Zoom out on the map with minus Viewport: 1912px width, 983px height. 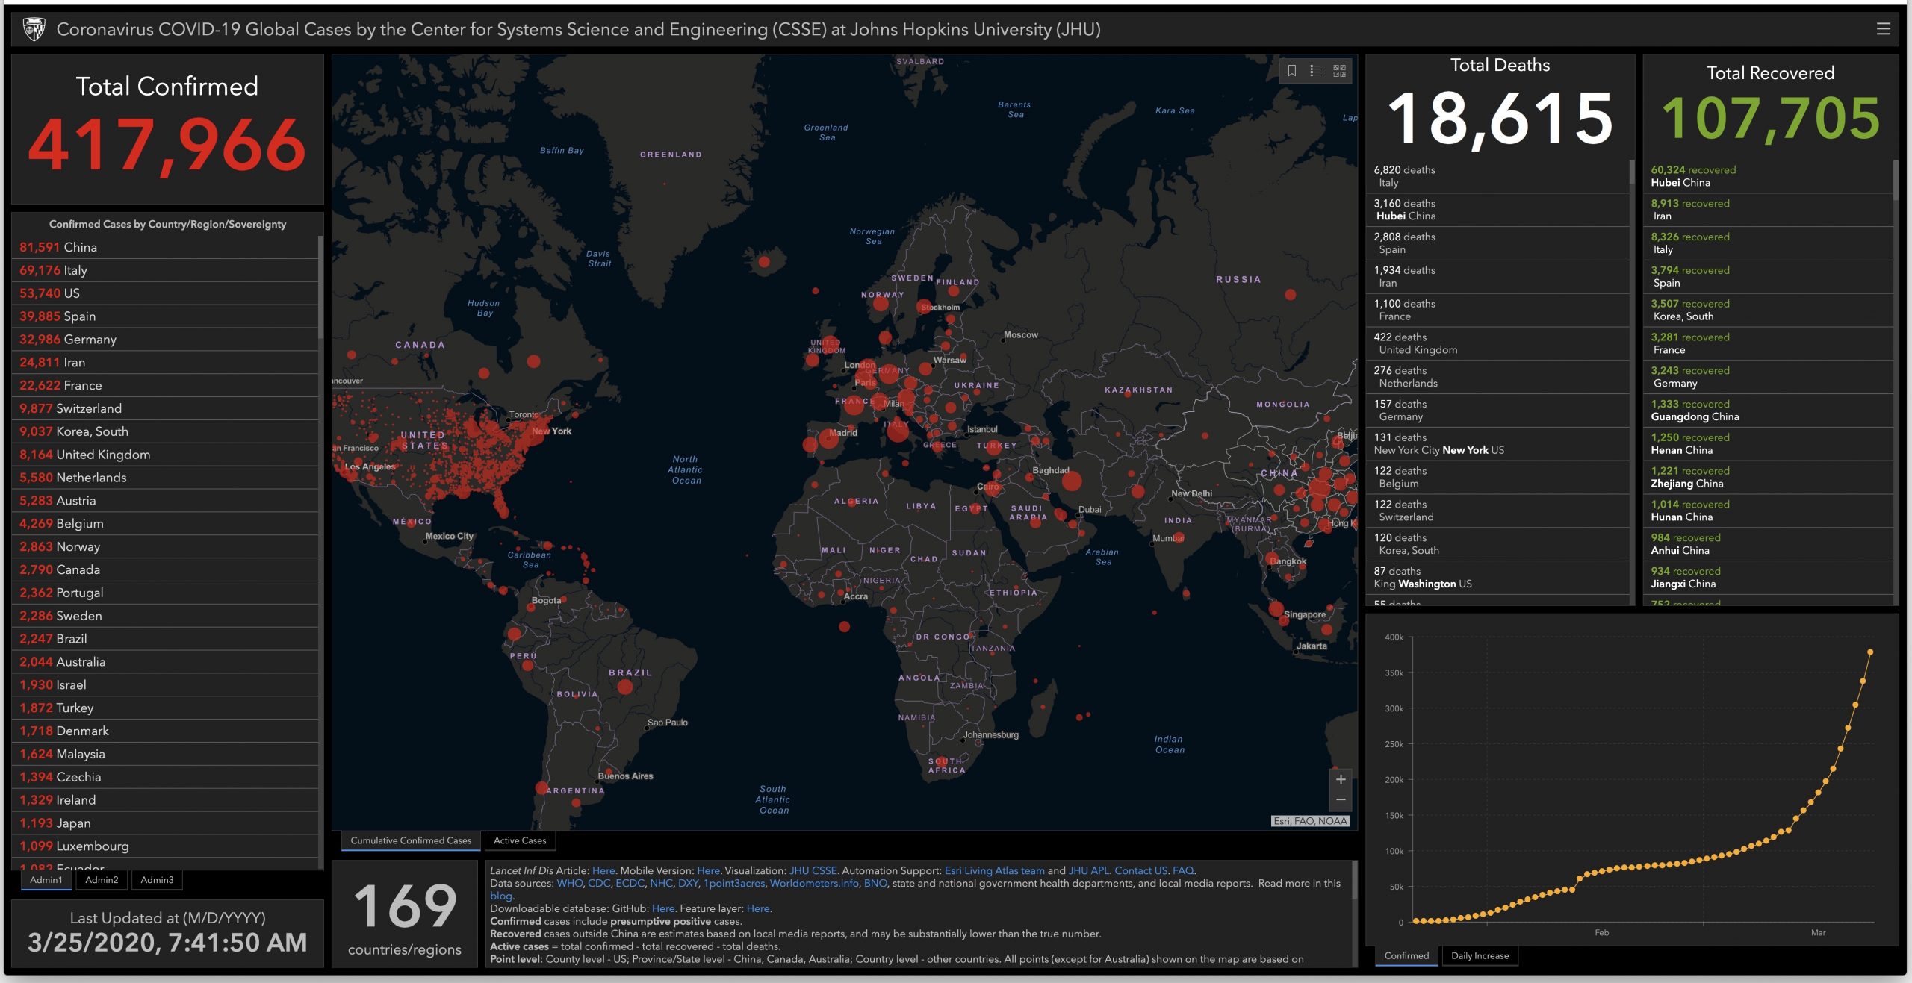coord(1341,800)
